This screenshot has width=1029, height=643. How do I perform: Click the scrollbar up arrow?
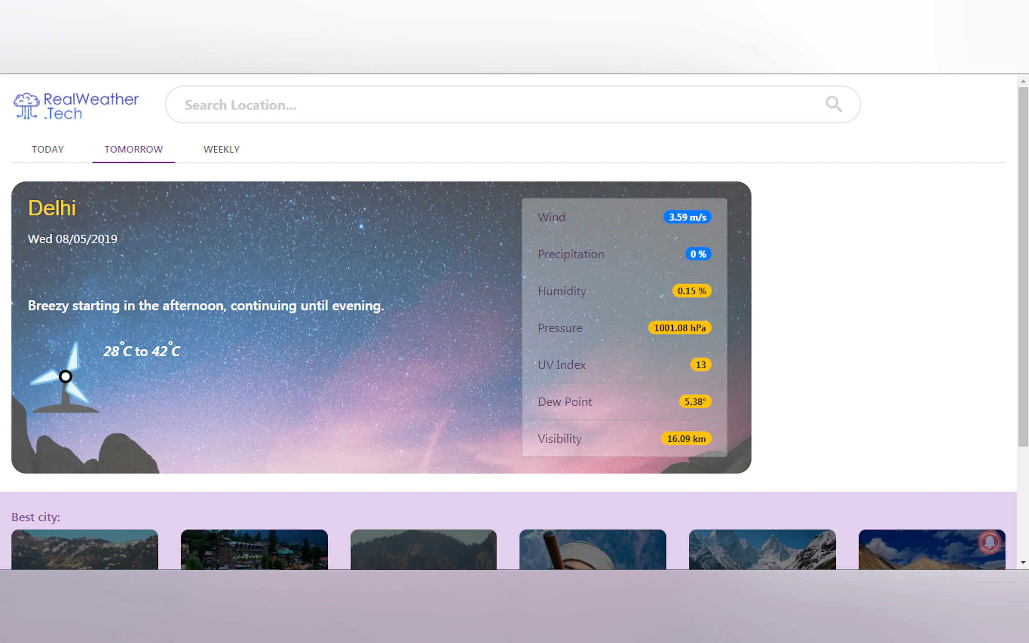click(x=1023, y=81)
